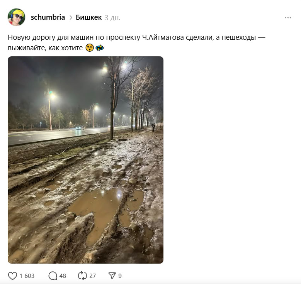Repost using the circular arrows icon
Screen dimensions: 301x286
tap(82, 276)
